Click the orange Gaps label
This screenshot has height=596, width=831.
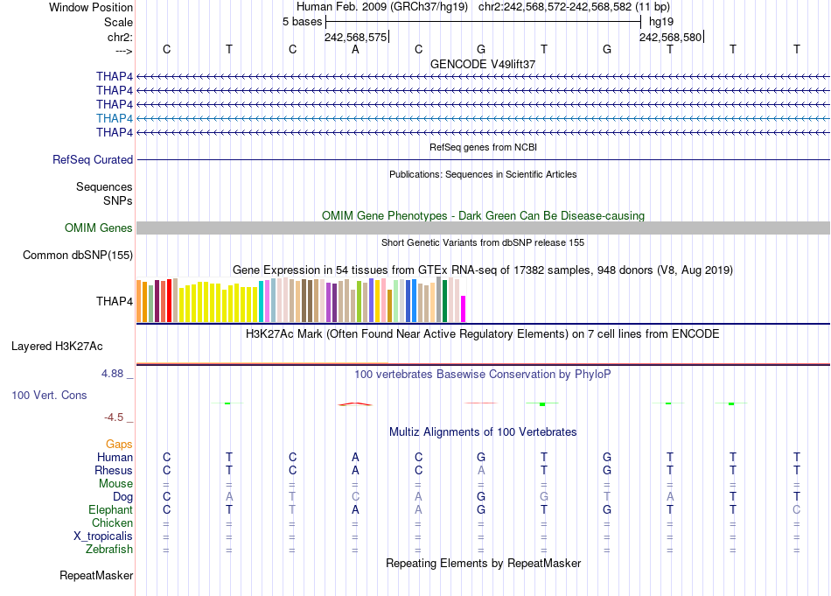coord(119,445)
